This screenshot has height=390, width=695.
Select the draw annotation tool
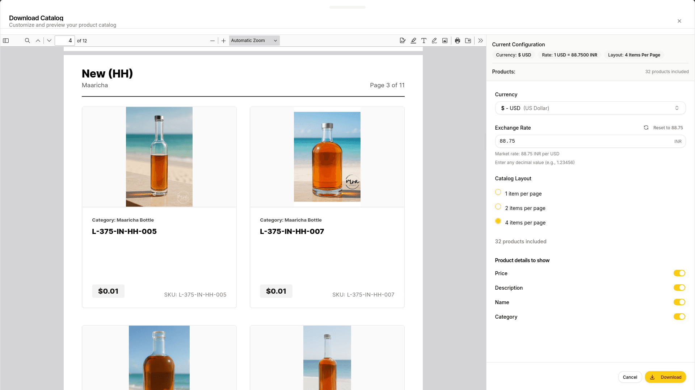(434, 41)
